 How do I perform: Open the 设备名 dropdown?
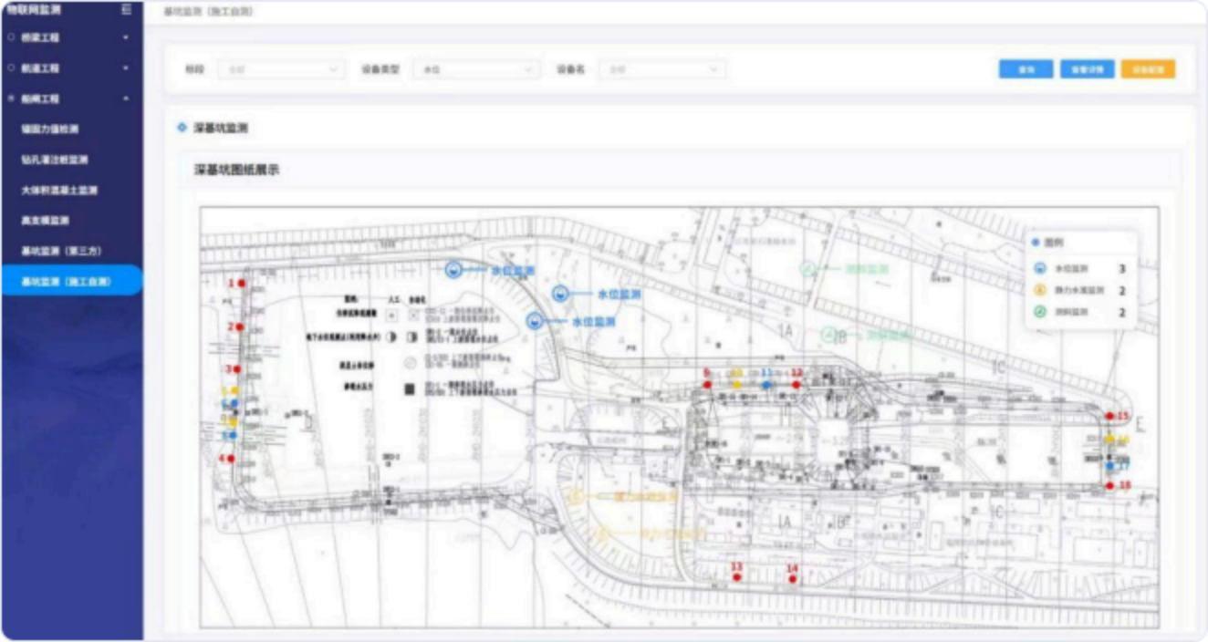pyautogui.click(x=662, y=69)
